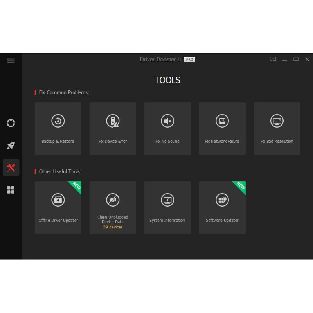Viewport: 313px width, 313px height.
Task: Click the NEW ribbon on Offline Driver Updater
Action: 76,186
